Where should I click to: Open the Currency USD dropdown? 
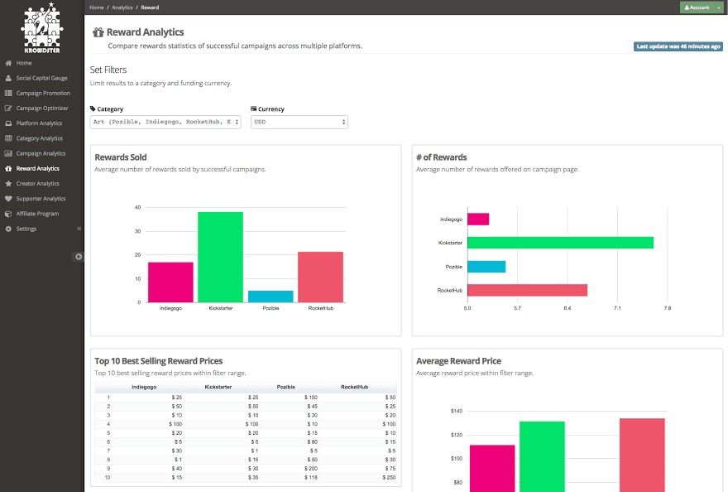tap(299, 122)
